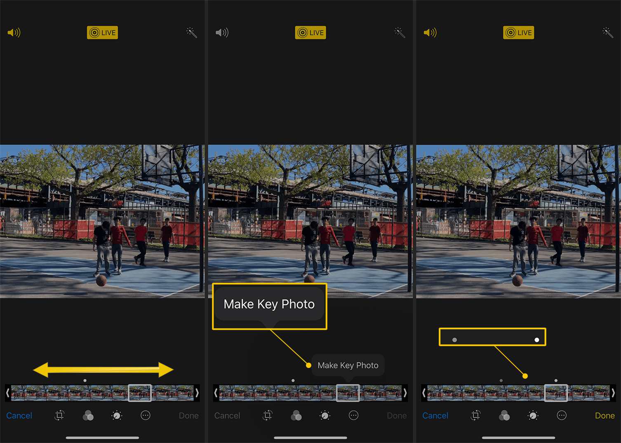Viewport: 621px width, 443px height.
Task: Open more options ellipsis in middle screen
Action: pos(354,415)
